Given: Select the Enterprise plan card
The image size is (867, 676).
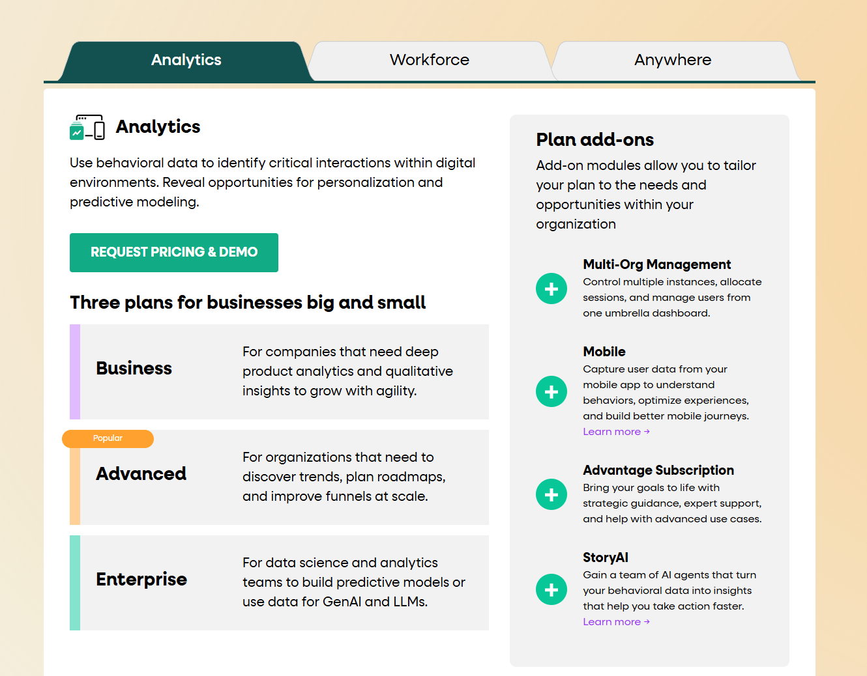Looking at the screenshot, I should (279, 582).
